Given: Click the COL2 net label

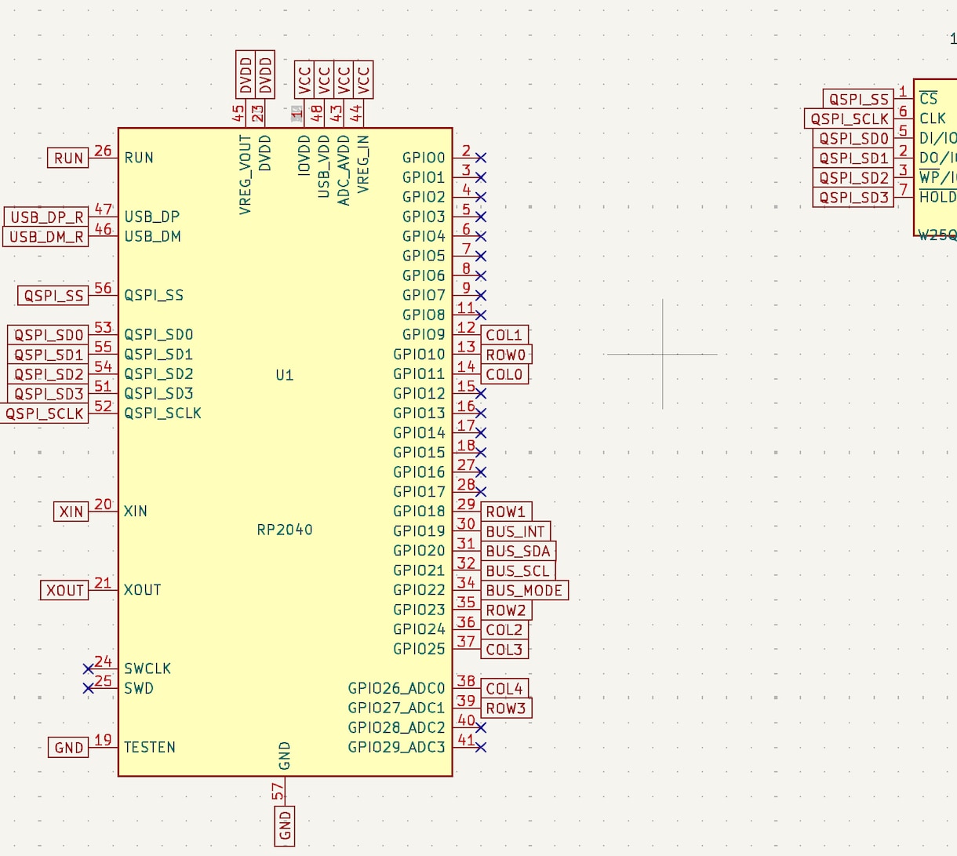Looking at the screenshot, I should click(x=504, y=629).
